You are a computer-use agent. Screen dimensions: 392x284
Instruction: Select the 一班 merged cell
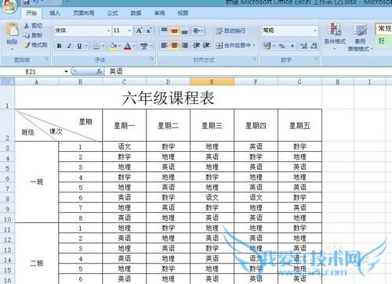point(37,182)
